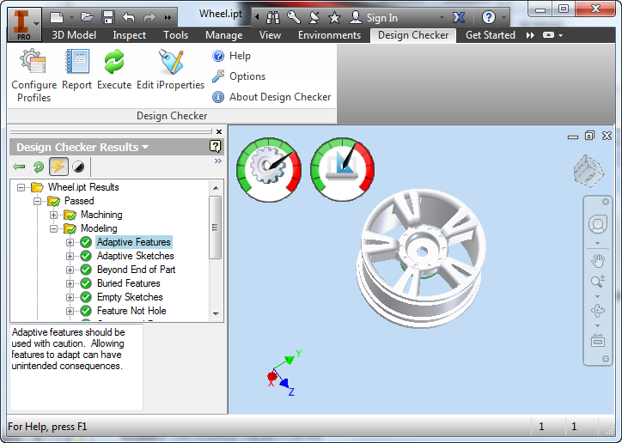The width and height of the screenshot is (622, 443).
Task: Switch to the Environments tab
Action: coord(329,35)
